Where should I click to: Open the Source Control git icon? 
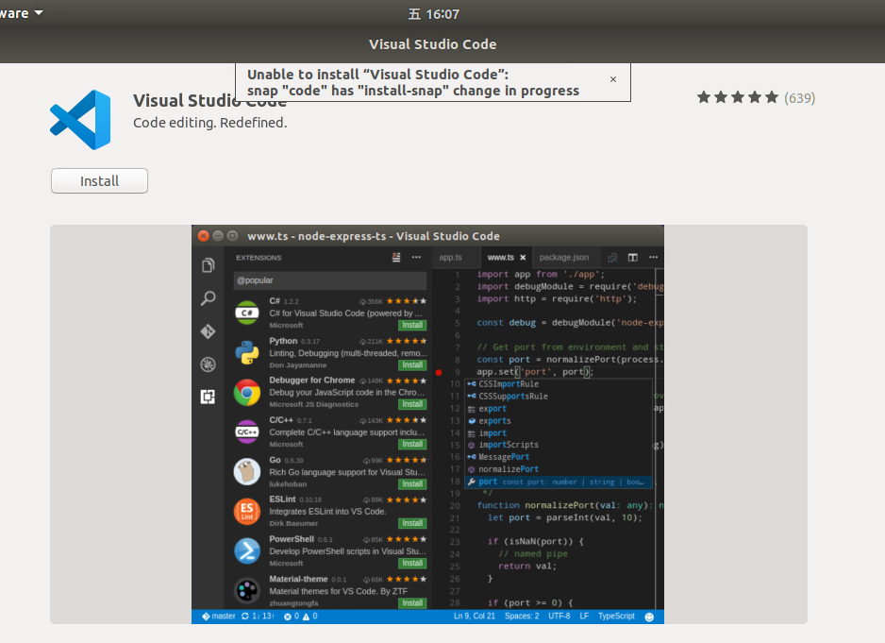[x=209, y=331]
